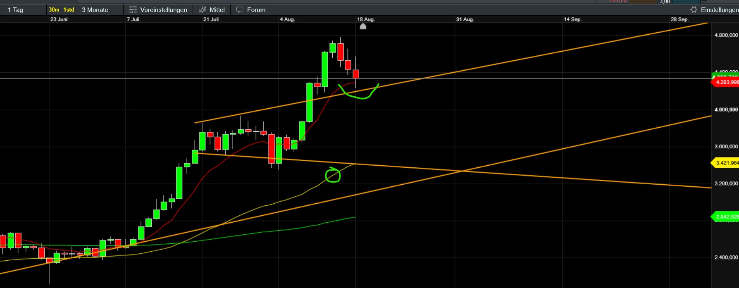
Task: Click the 23 Juni date label
Action: 59,19
